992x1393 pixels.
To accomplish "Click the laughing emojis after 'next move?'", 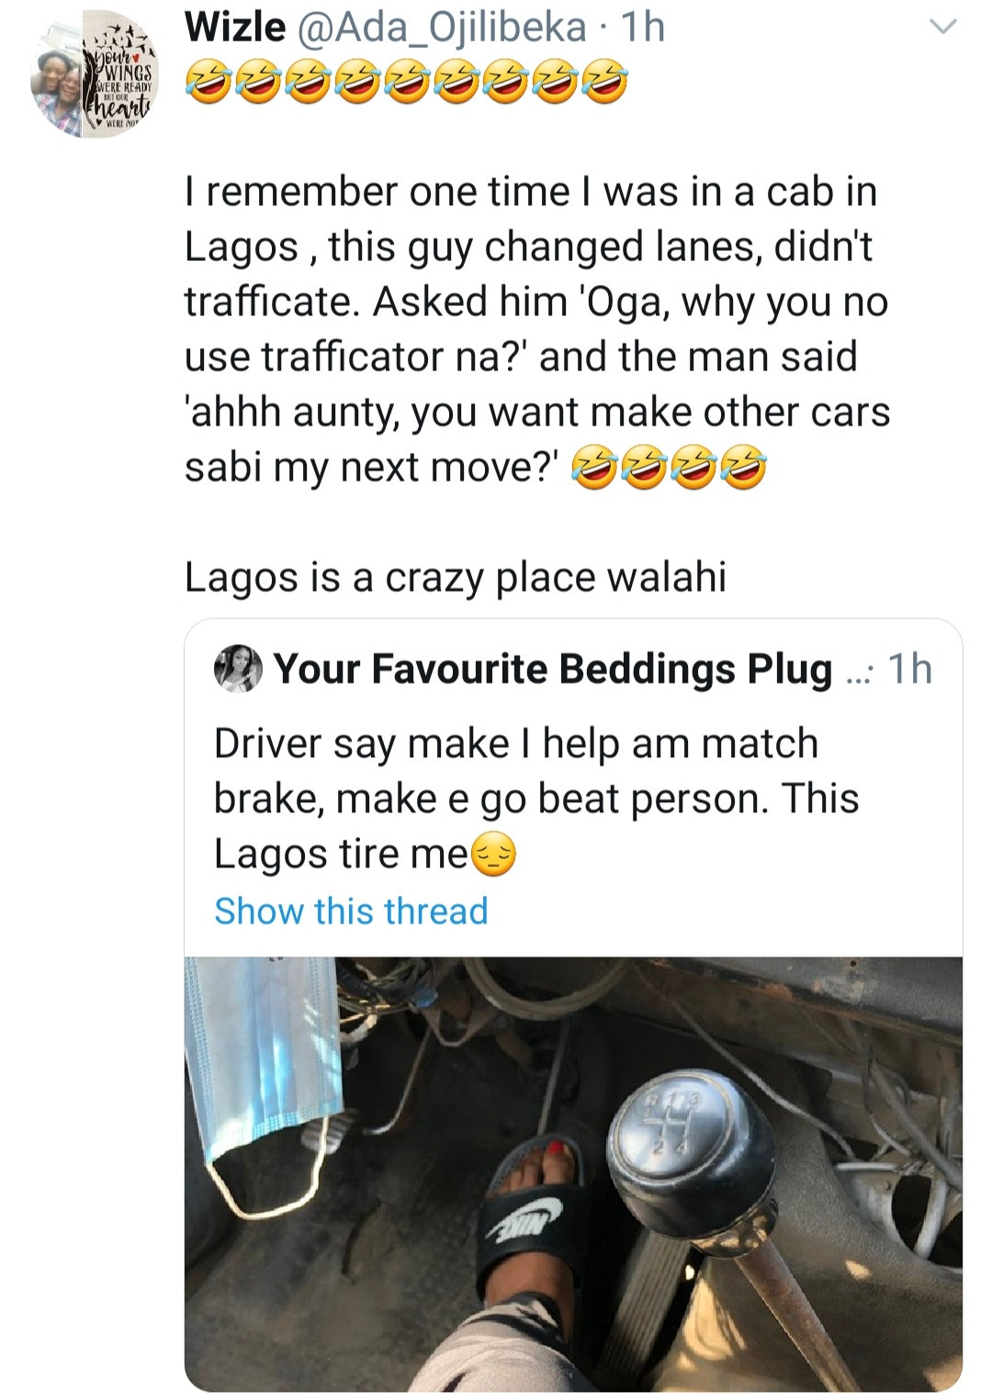I will [x=669, y=469].
